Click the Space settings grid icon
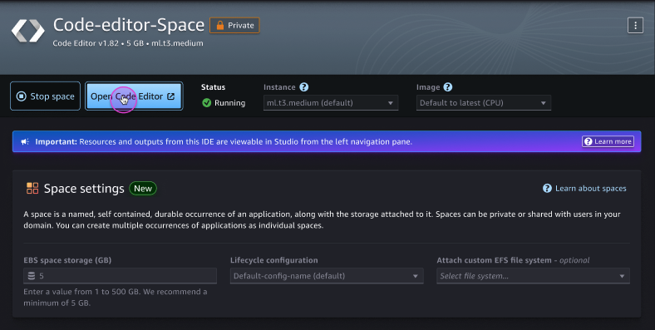 click(32, 188)
